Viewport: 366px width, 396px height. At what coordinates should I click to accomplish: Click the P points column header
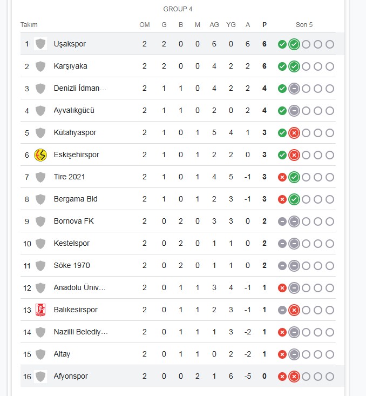(x=265, y=25)
